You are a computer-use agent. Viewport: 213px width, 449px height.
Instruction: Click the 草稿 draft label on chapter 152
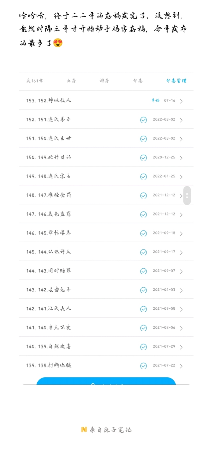[x=155, y=100]
